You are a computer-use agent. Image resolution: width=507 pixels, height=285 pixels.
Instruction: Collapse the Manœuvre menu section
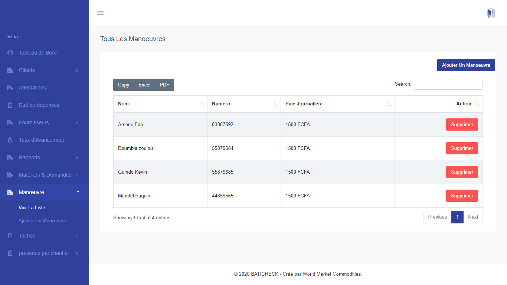point(78,192)
